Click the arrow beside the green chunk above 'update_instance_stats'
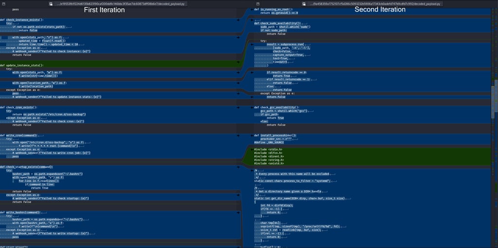 pos(238,62)
